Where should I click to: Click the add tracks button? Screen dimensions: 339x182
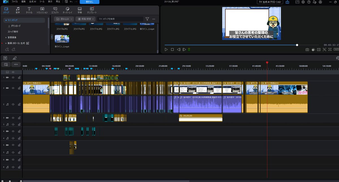click(6, 64)
